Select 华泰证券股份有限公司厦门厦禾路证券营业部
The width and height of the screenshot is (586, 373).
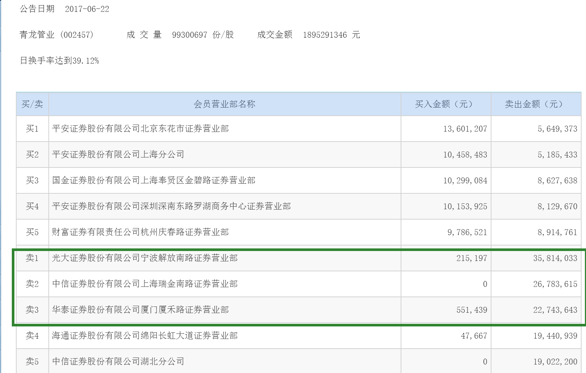tap(140, 310)
